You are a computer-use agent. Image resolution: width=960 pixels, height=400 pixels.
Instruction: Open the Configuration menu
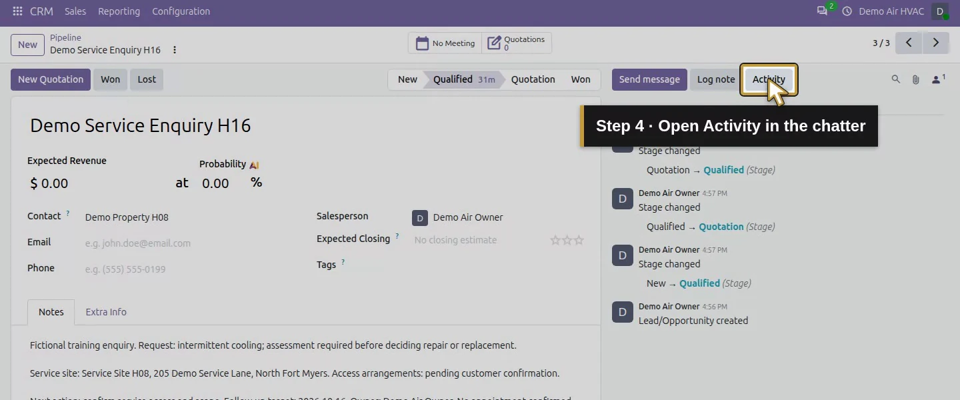coord(181,11)
